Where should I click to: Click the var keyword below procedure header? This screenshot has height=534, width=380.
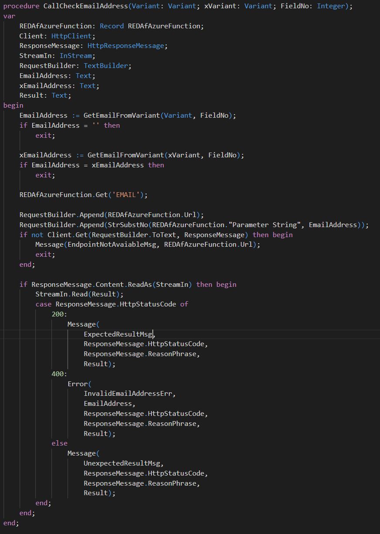9,16
